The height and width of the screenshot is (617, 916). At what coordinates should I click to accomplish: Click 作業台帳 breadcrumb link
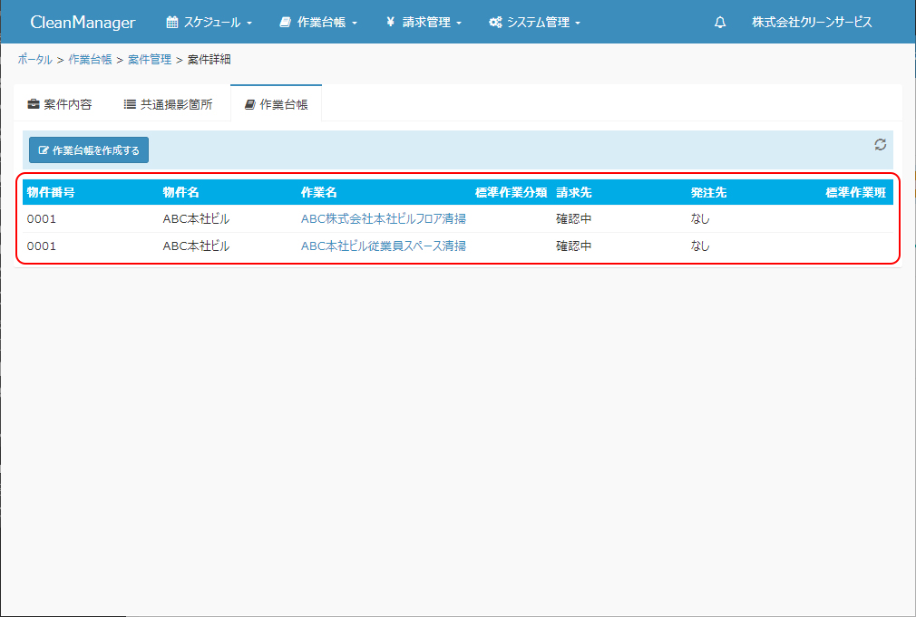90,59
